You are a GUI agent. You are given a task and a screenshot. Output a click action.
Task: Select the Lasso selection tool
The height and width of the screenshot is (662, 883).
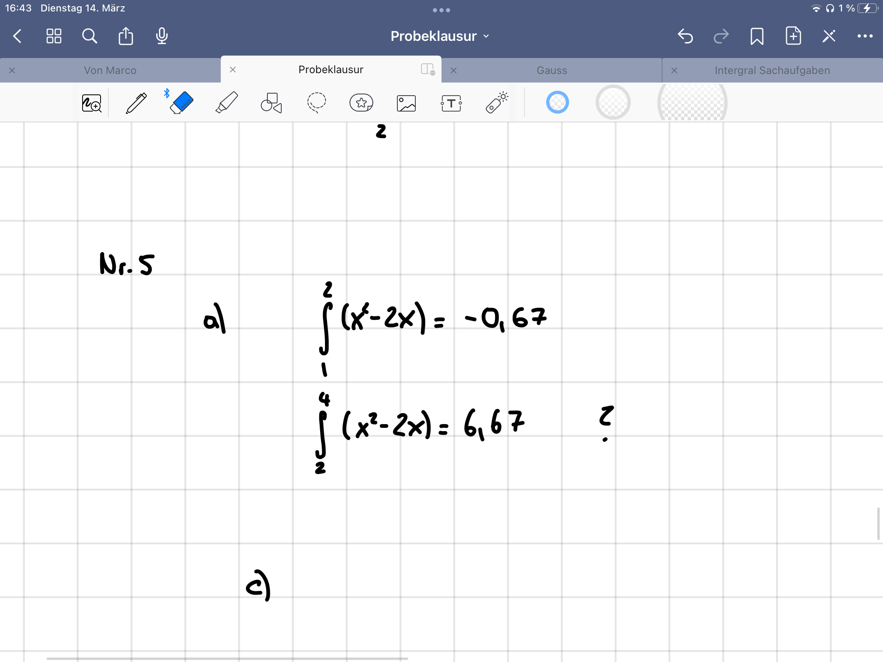tap(316, 103)
